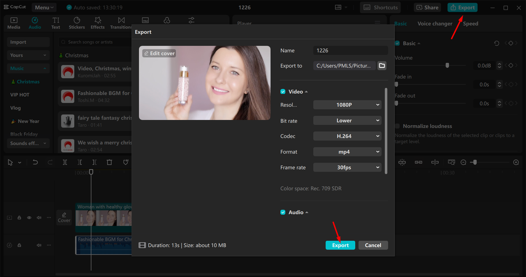Screen dimensions: 526x277
Task: Open the Transitions panel
Action: tap(121, 23)
